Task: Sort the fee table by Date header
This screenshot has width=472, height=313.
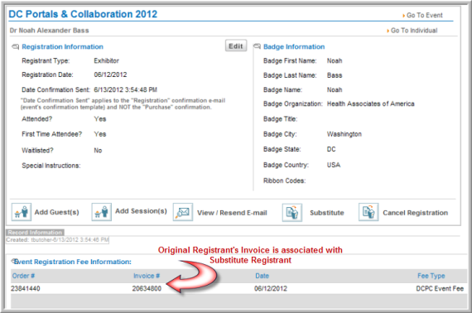Action: pyautogui.click(x=262, y=276)
